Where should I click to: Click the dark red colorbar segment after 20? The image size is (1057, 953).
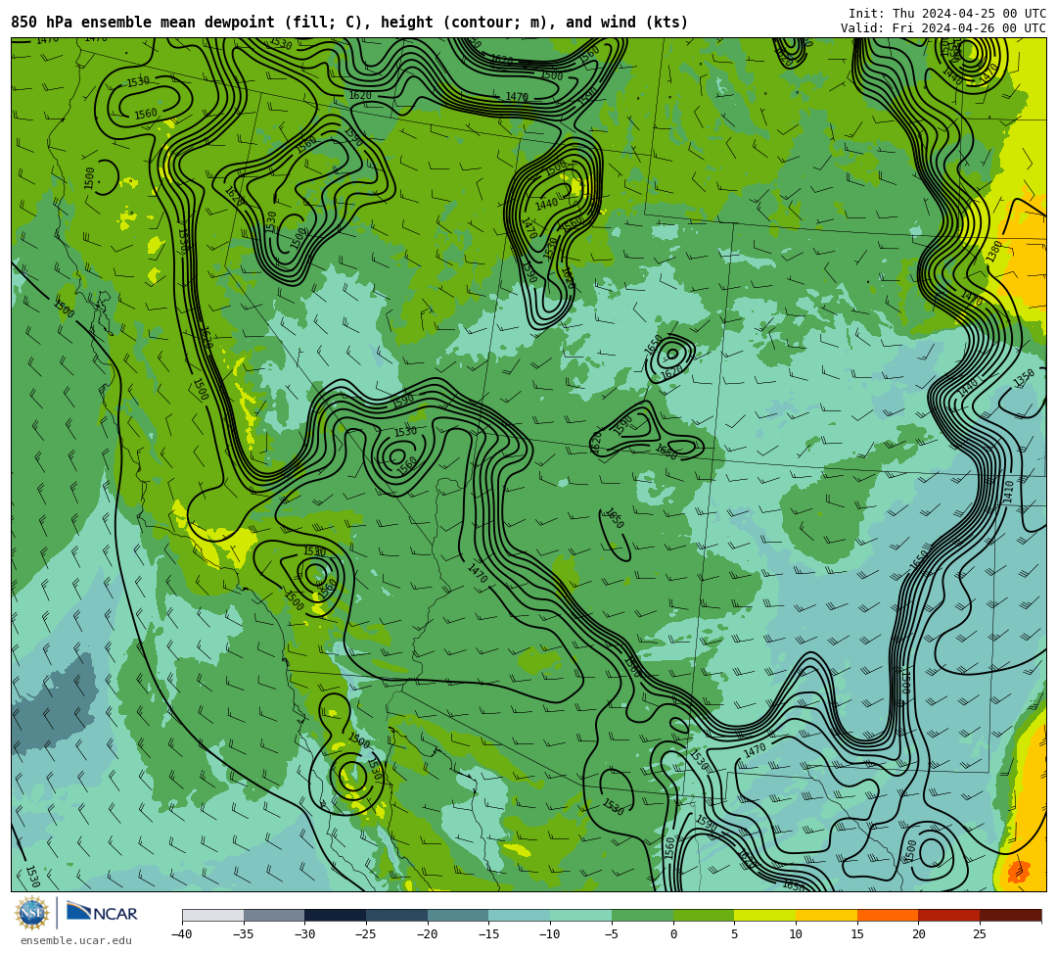(x=949, y=915)
